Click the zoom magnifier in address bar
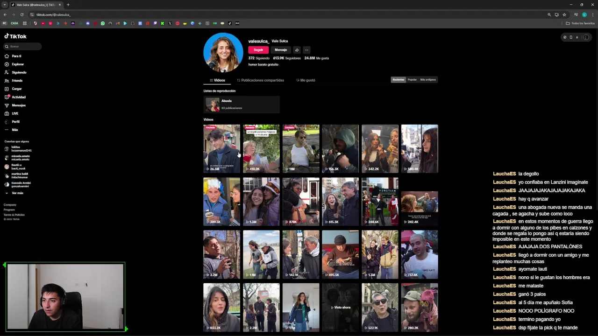 pyautogui.click(x=549, y=14)
